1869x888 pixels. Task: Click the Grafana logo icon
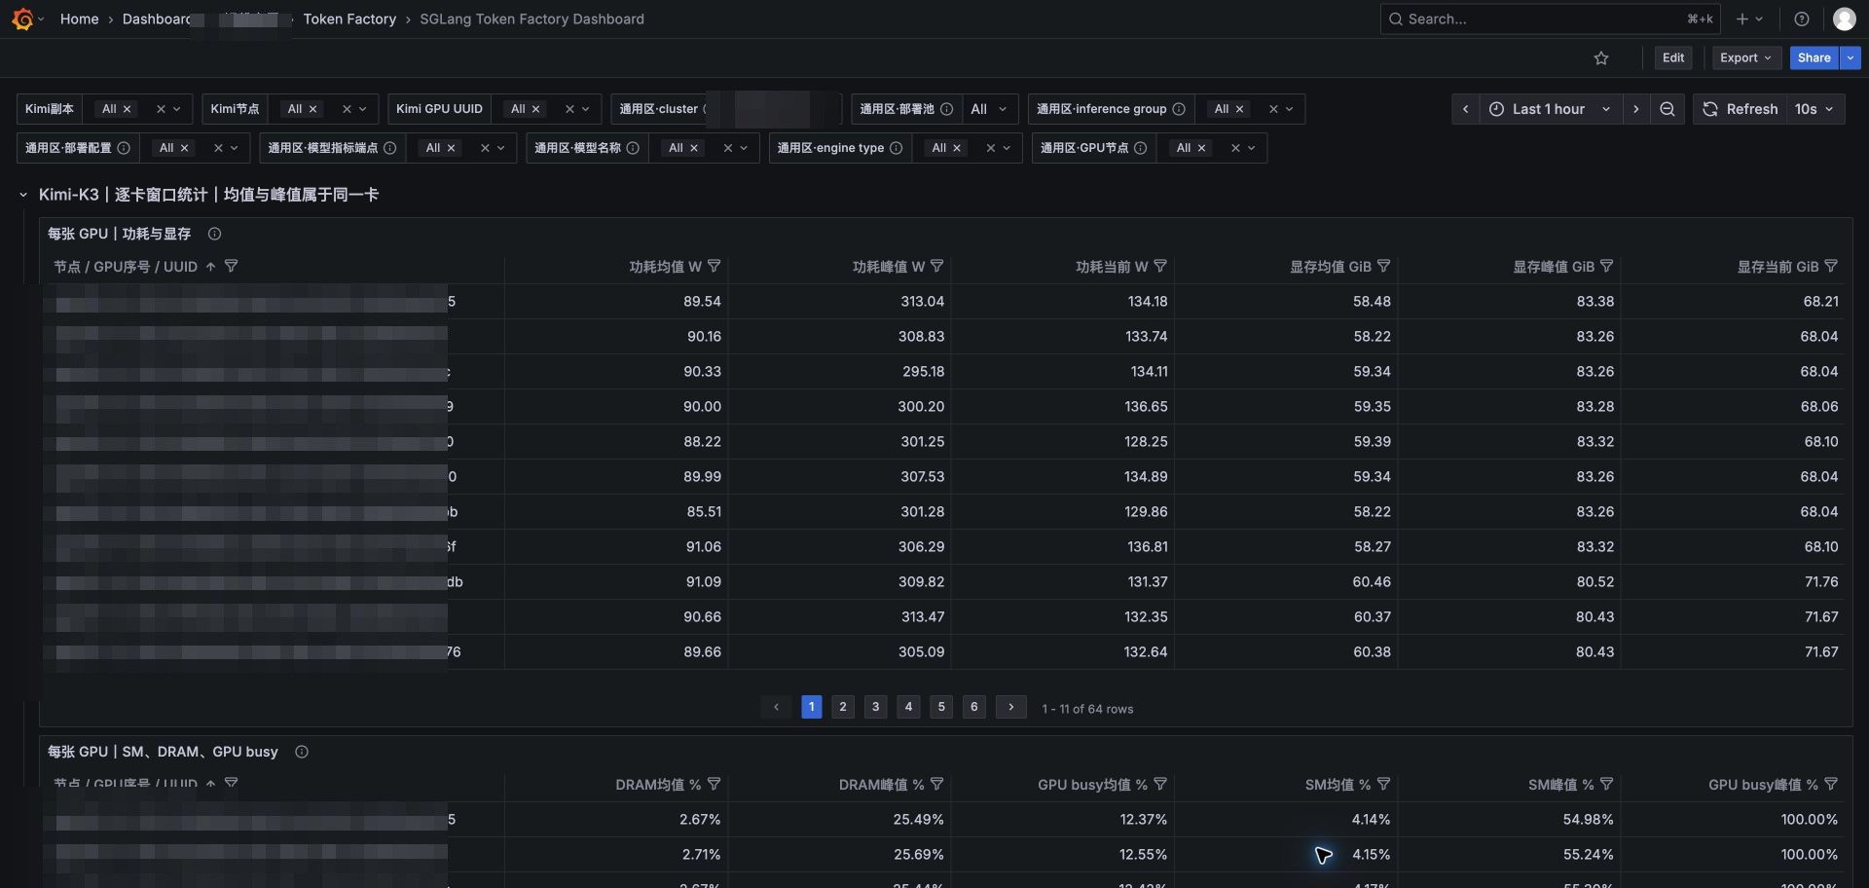coord(22,18)
